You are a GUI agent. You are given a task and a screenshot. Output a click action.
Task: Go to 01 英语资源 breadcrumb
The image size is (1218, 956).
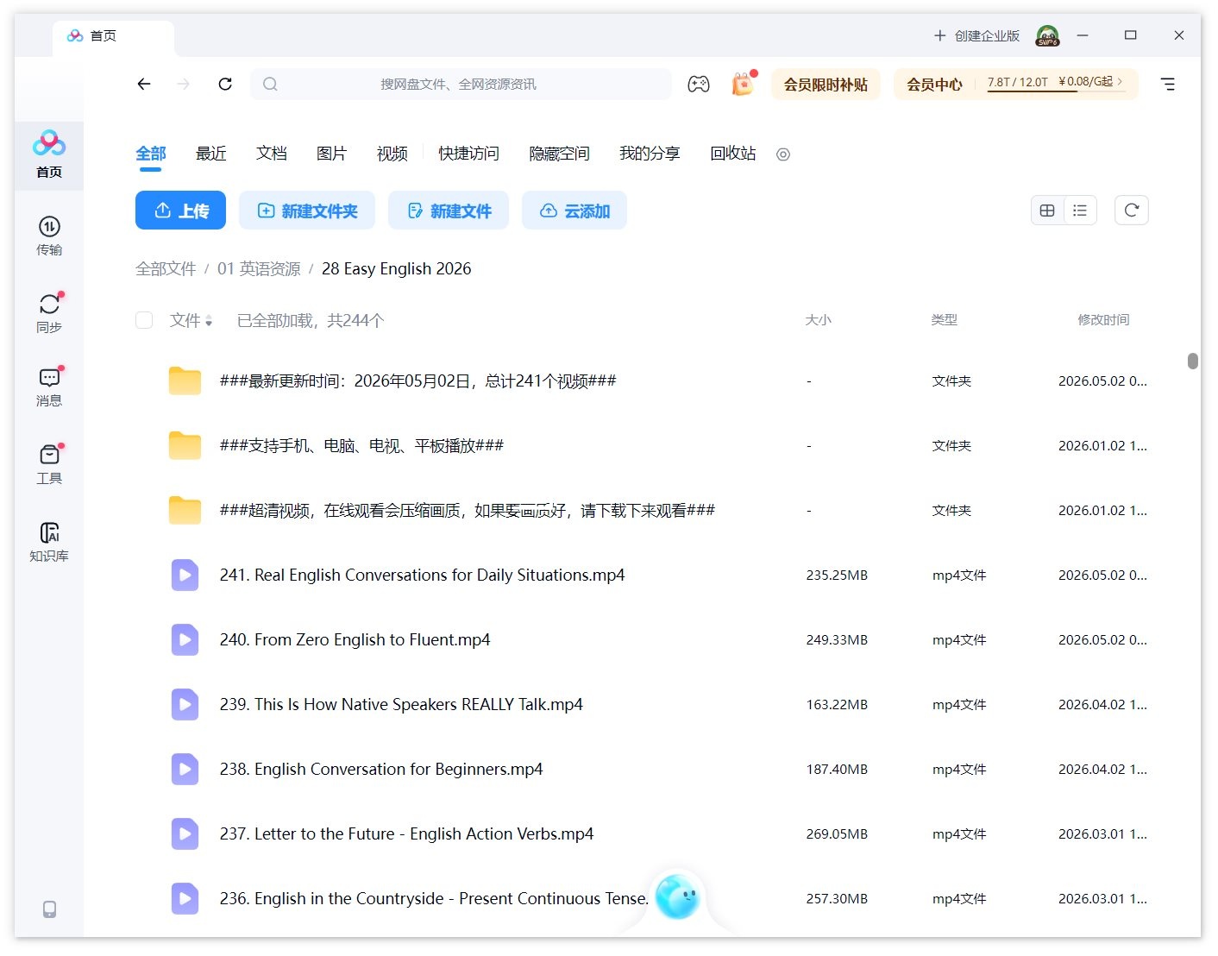[x=259, y=268]
